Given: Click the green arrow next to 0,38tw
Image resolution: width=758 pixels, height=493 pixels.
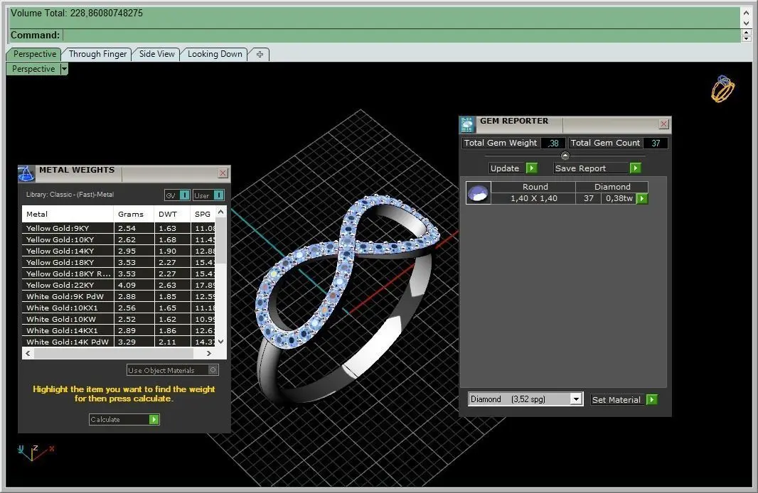Looking at the screenshot, I should tap(641, 198).
